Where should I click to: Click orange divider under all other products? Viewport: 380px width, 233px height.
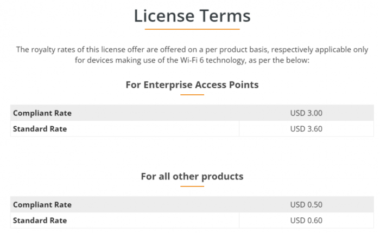coord(192,187)
